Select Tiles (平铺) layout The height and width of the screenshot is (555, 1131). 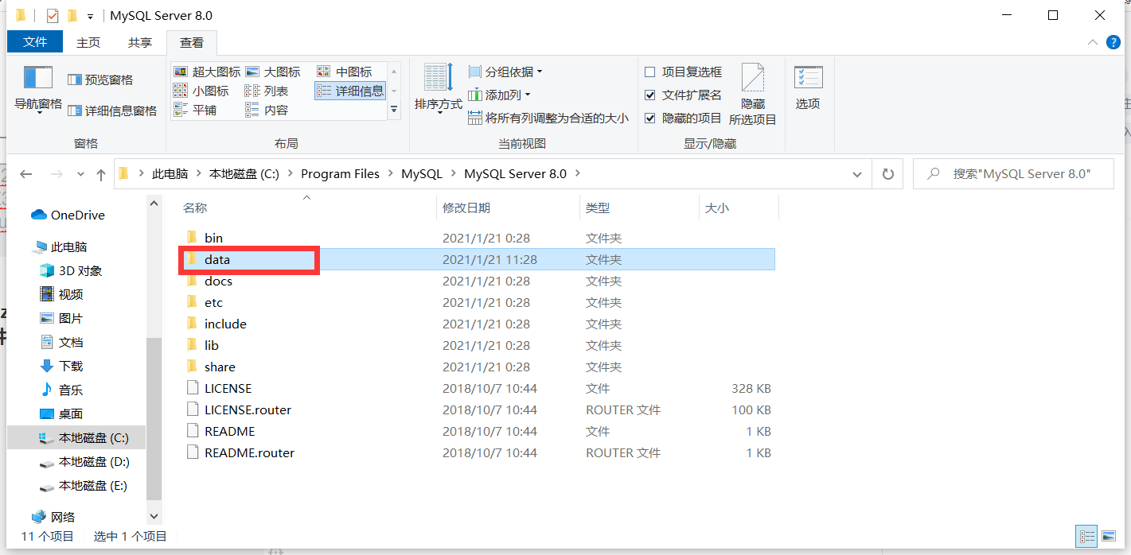coord(195,110)
